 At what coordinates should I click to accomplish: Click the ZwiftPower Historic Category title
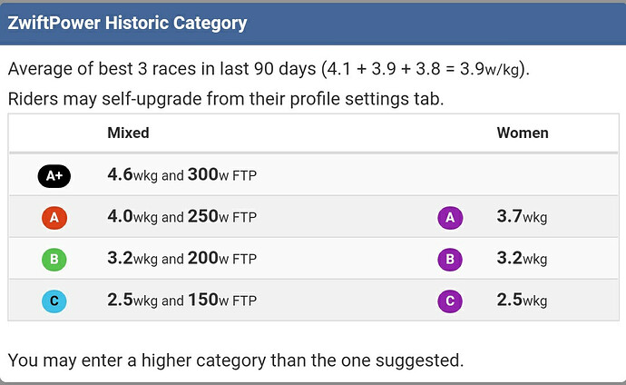coord(127,24)
